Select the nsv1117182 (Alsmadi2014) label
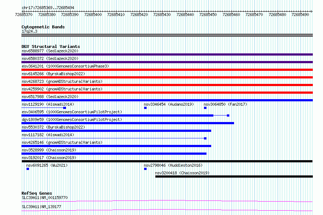Screen dimensions: 323x215 (48, 135)
